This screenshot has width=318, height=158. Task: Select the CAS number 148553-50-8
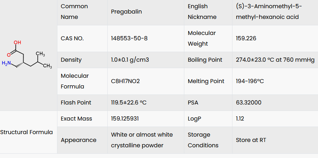(129, 38)
